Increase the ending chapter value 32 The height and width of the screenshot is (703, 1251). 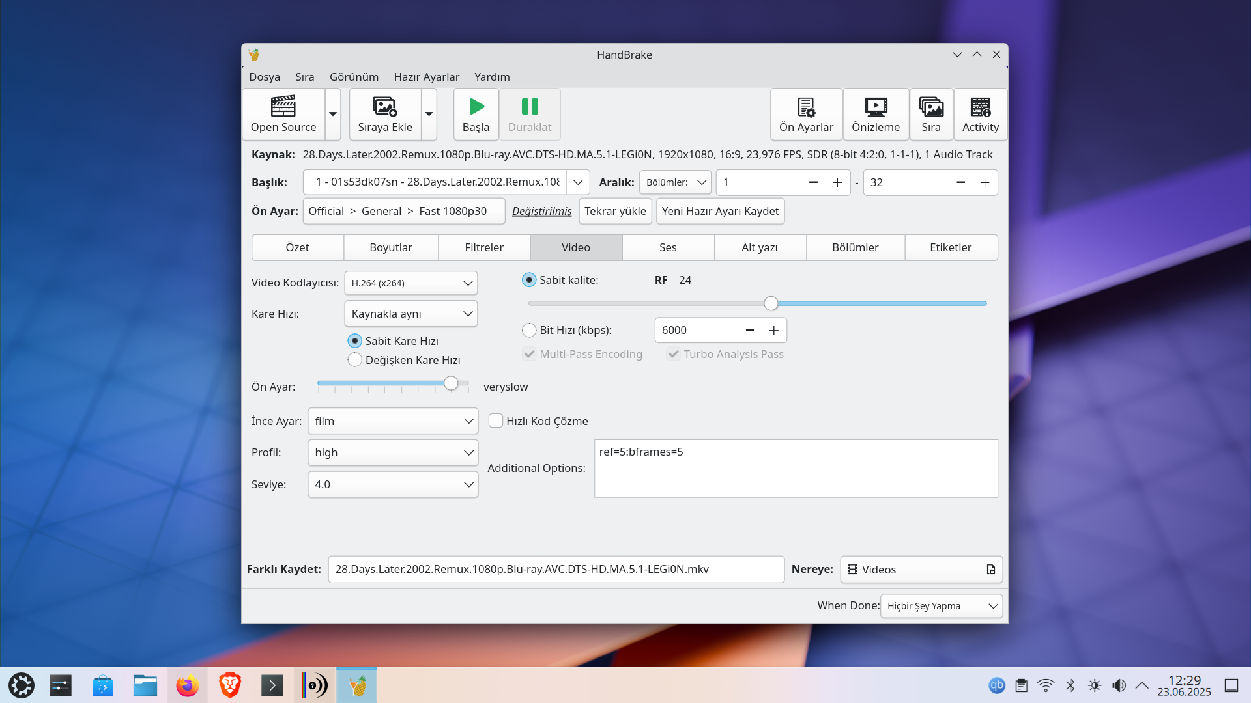(985, 182)
